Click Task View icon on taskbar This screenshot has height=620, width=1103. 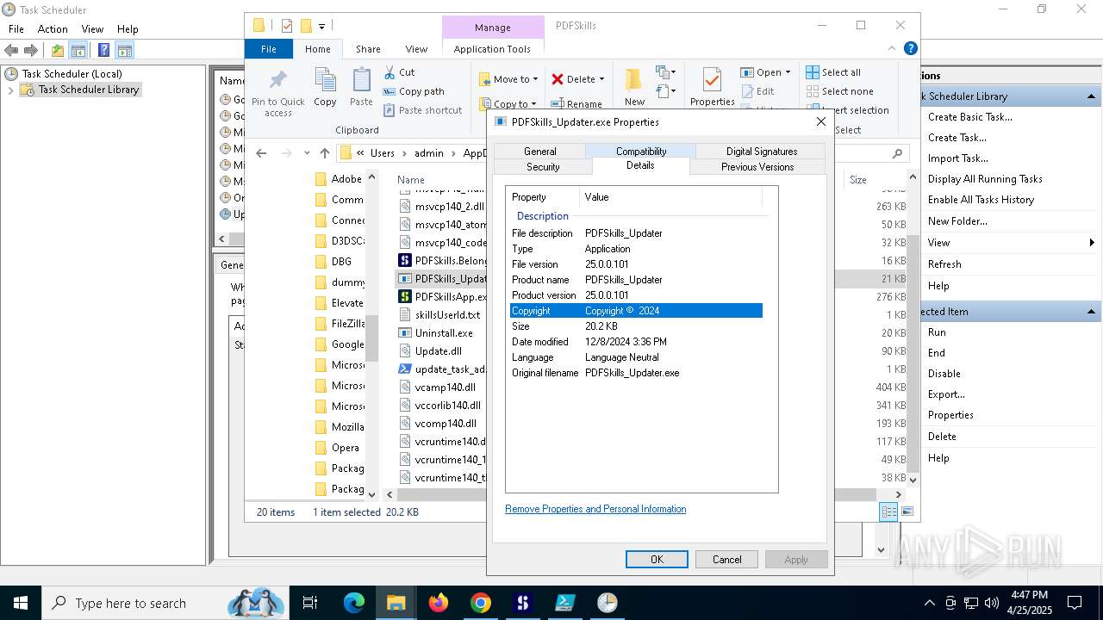(x=310, y=603)
